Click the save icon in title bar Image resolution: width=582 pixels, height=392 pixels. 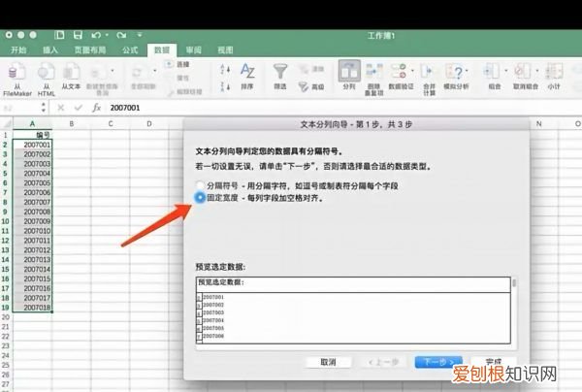pos(78,35)
